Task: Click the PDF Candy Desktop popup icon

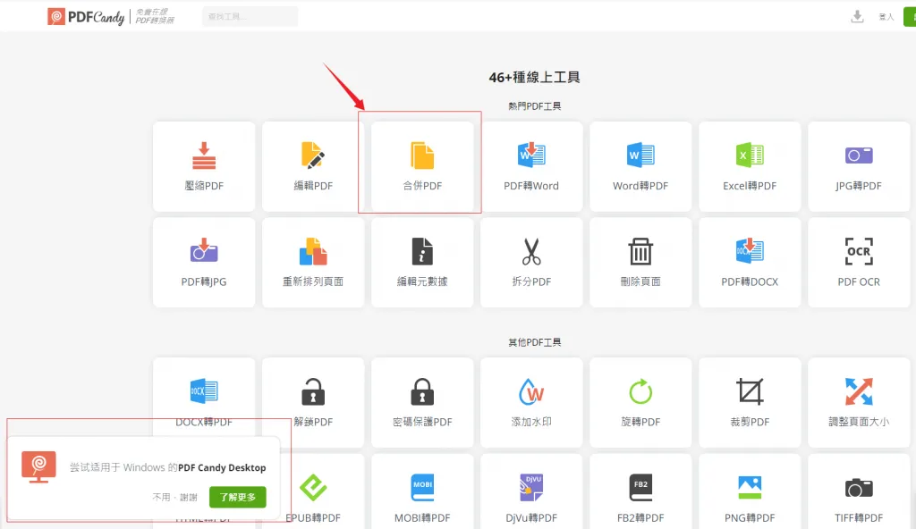Action: click(x=38, y=466)
